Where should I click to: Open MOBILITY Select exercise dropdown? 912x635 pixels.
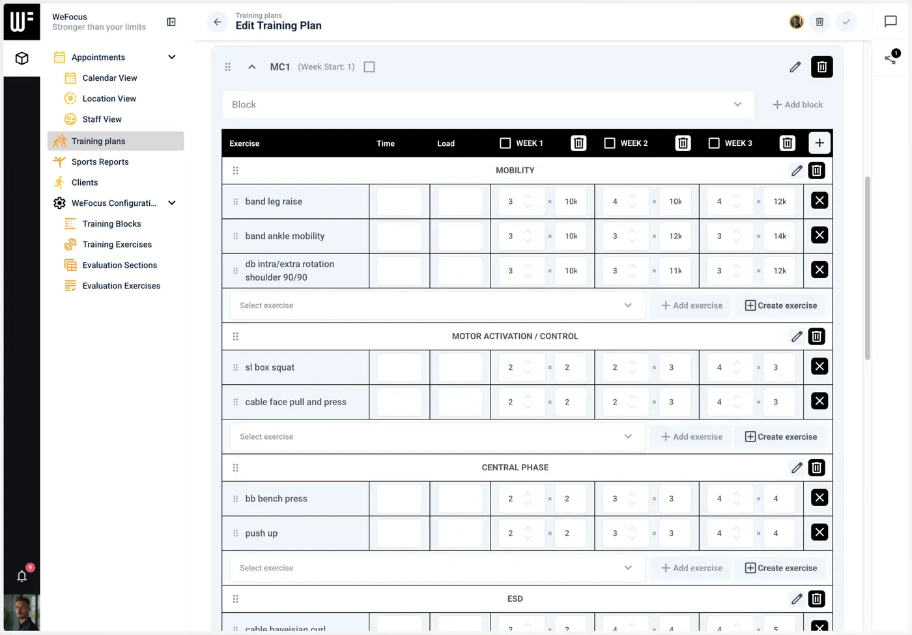437,305
